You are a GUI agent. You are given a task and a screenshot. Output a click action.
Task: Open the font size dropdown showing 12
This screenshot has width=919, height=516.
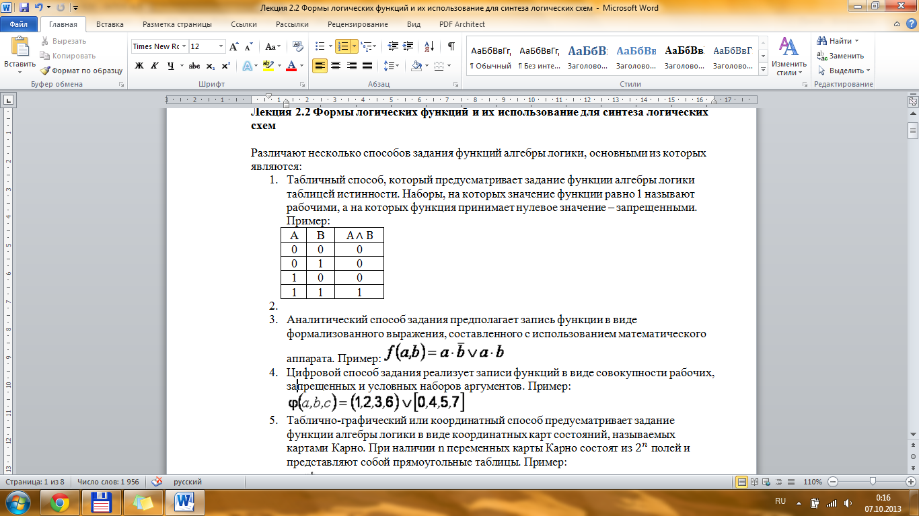[x=221, y=46]
